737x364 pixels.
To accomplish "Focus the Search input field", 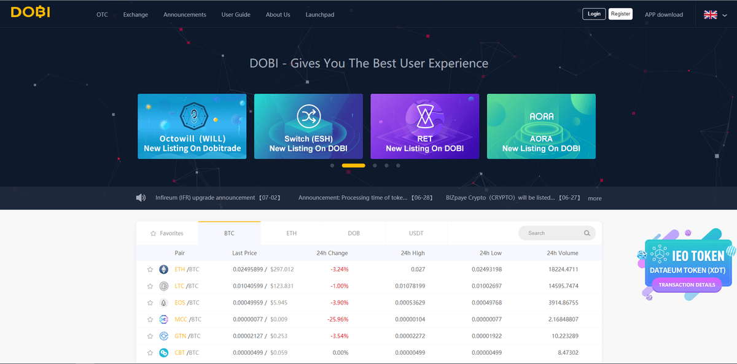I will (x=557, y=233).
